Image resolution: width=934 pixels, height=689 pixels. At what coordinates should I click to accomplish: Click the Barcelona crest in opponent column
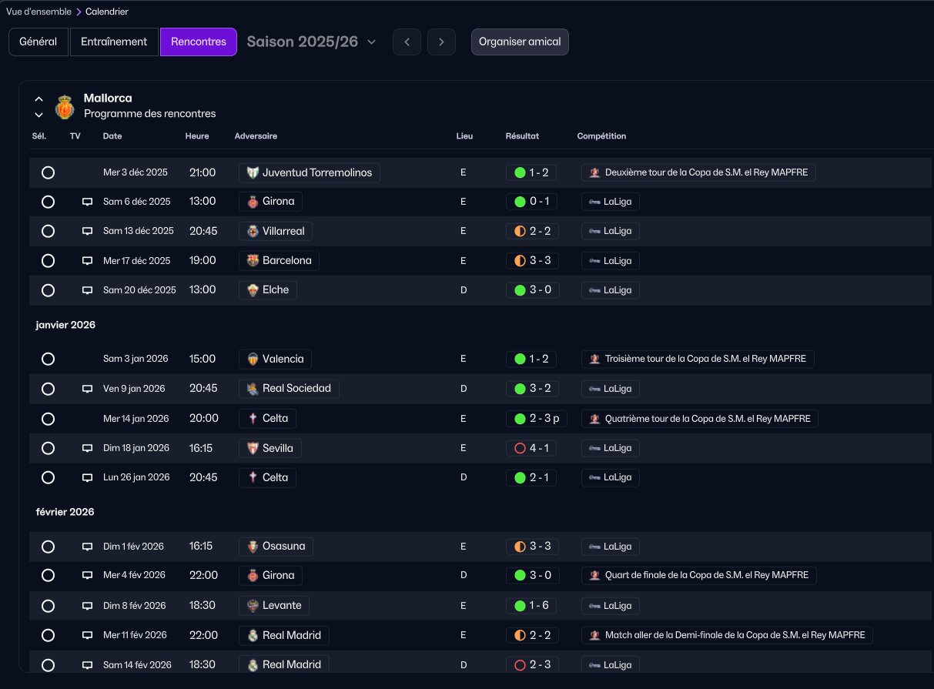253,260
